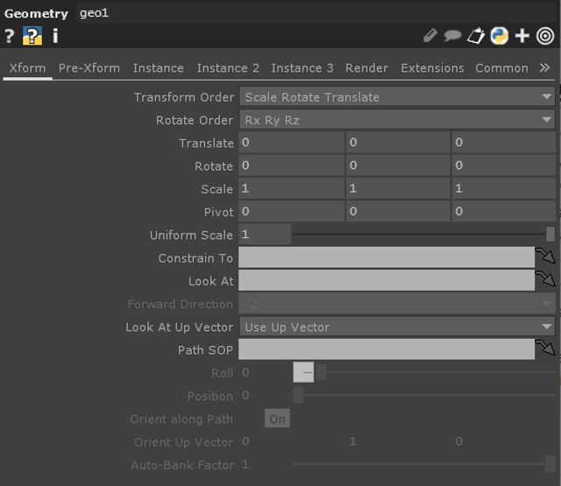Screen dimensions: 561x486
Task: Click the Uniform Scale slider handle
Action: pos(550,235)
